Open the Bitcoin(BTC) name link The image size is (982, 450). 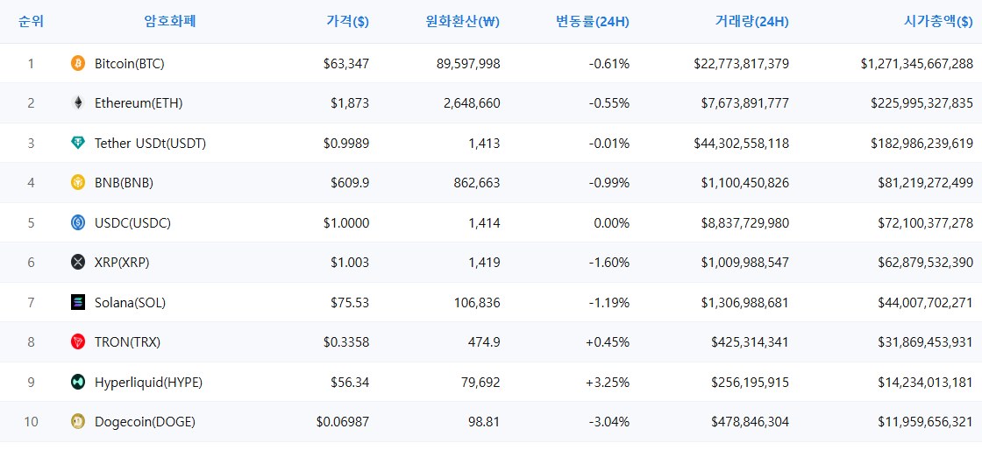point(130,63)
